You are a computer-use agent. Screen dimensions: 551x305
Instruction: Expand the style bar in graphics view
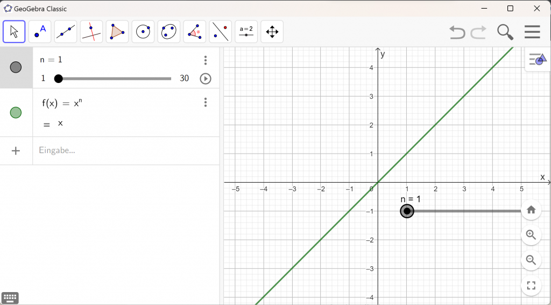click(536, 60)
